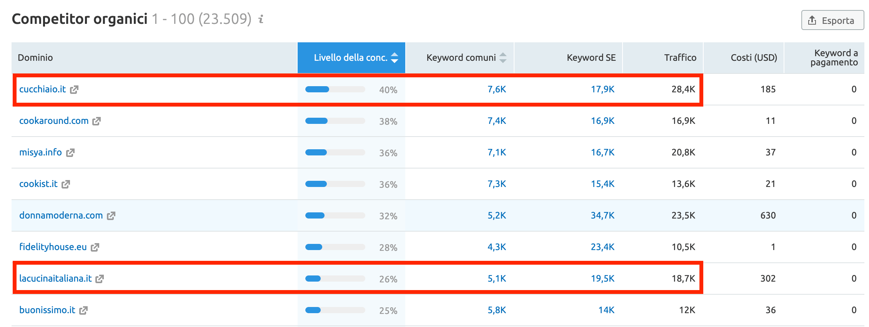Open the cucchiaio.it domain link
The width and height of the screenshot is (869, 327).
pos(42,89)
